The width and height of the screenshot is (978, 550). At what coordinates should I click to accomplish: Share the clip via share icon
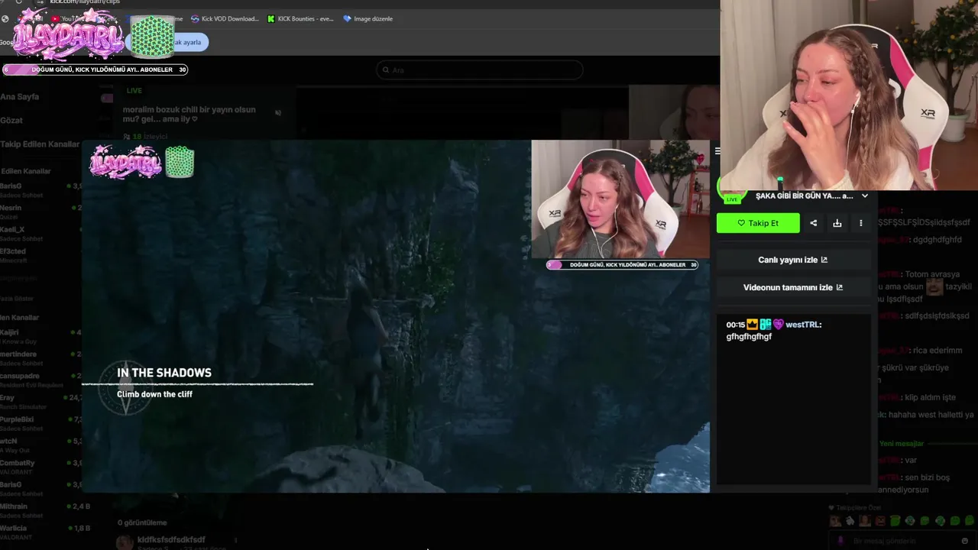813,223
